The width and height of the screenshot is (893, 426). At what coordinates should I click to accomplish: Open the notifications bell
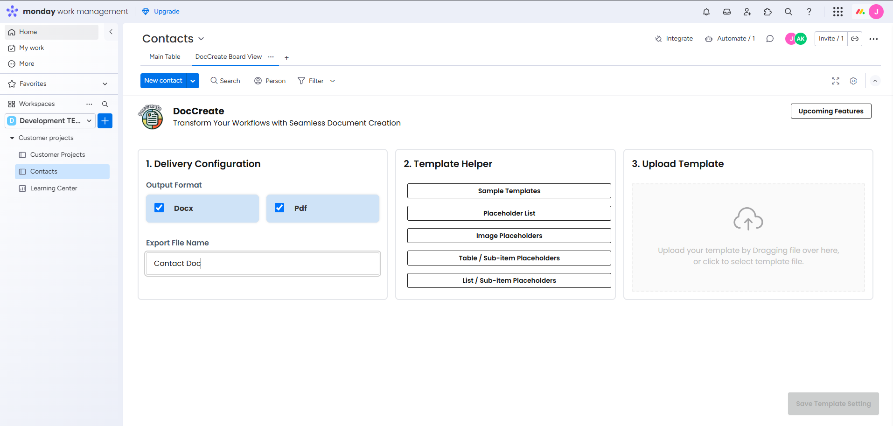(706, 12)
